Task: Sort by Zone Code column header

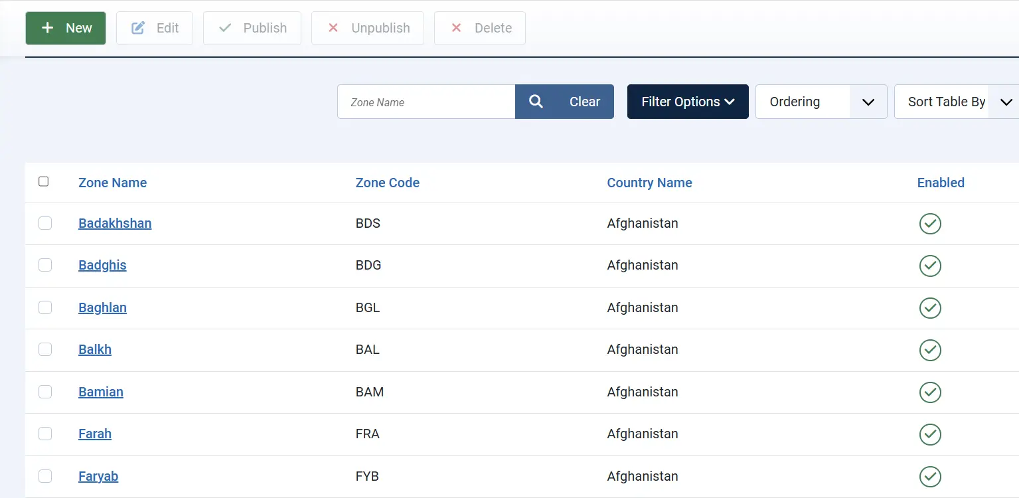Action: click(x=388, y=183)
